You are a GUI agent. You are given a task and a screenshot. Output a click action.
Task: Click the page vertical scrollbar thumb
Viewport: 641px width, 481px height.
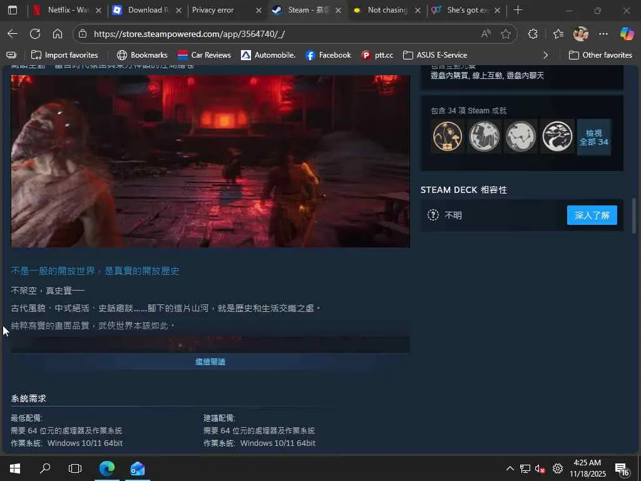coord(634,215)
